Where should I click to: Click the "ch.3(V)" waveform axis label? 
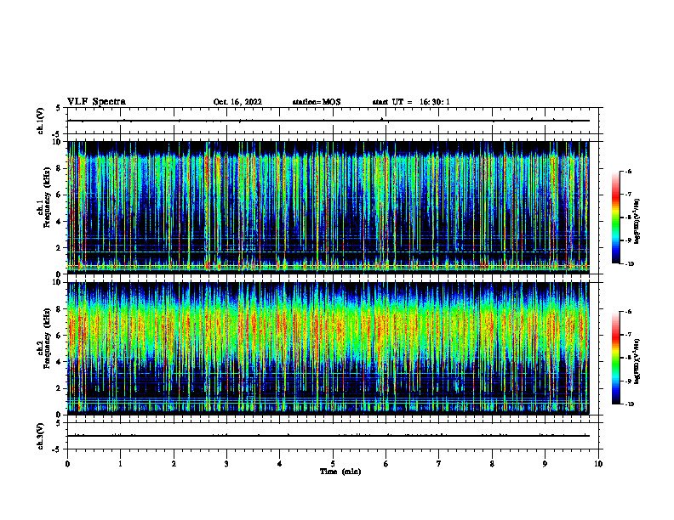[x=41, y=436]
